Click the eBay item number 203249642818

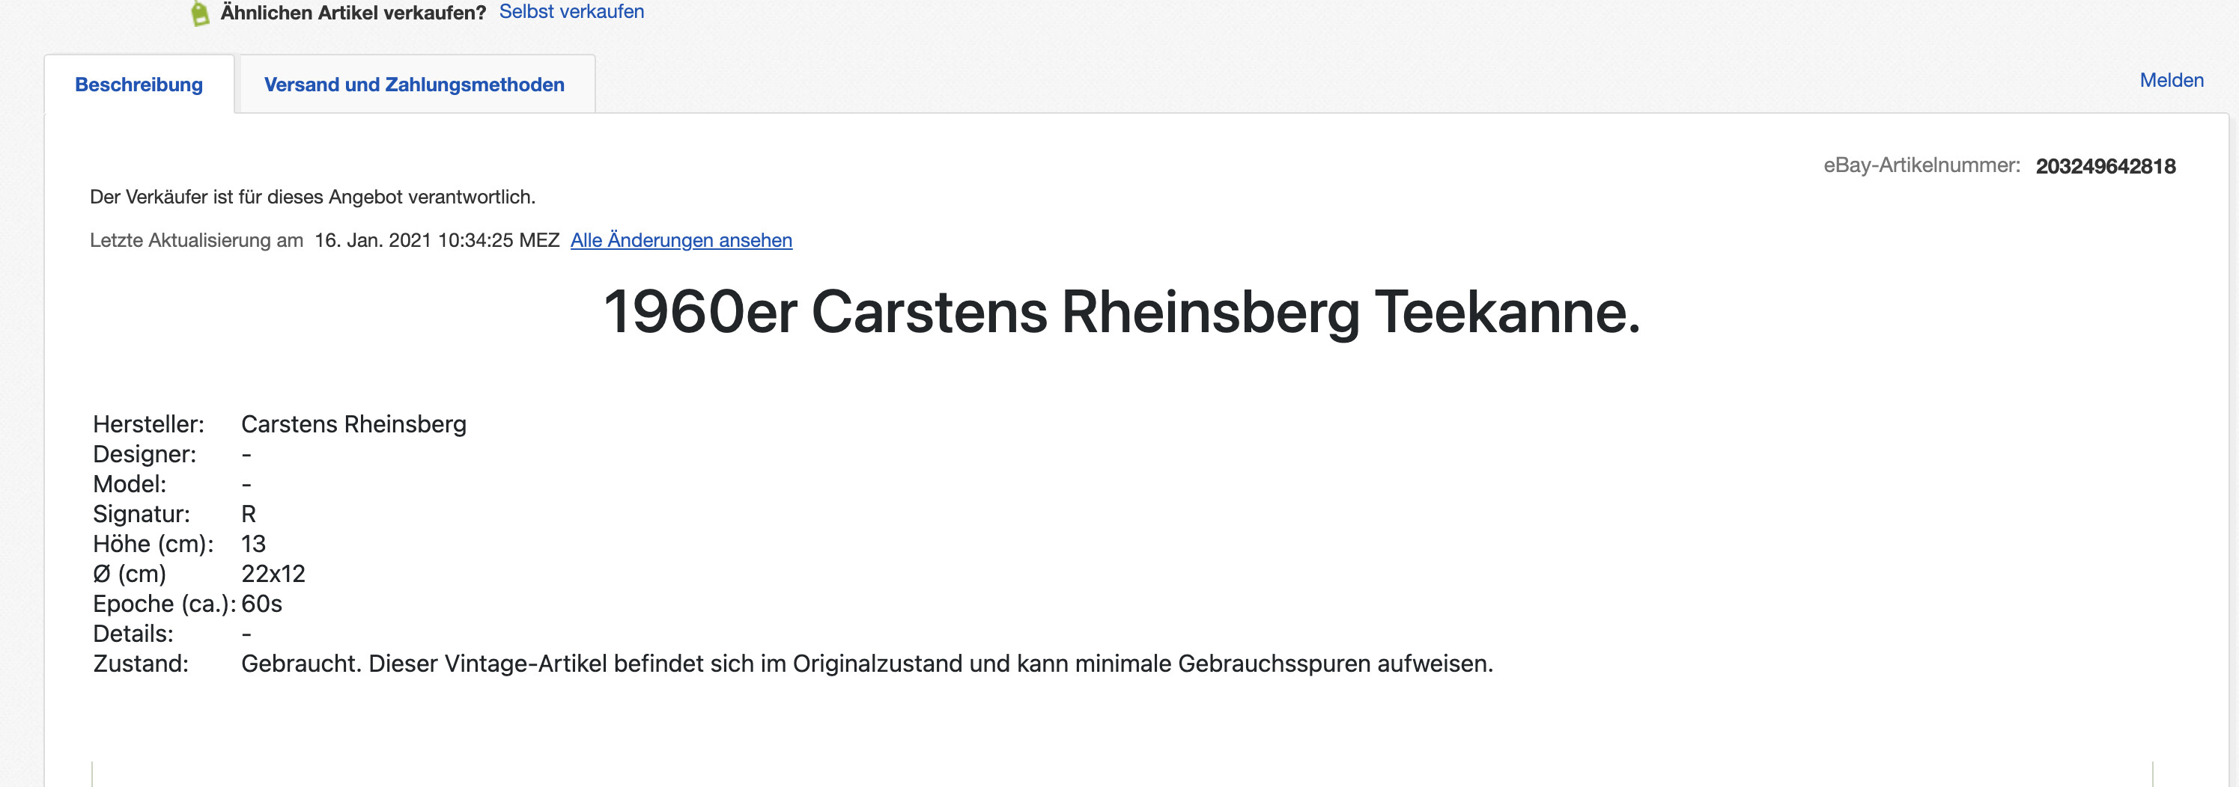point(2105,166)
